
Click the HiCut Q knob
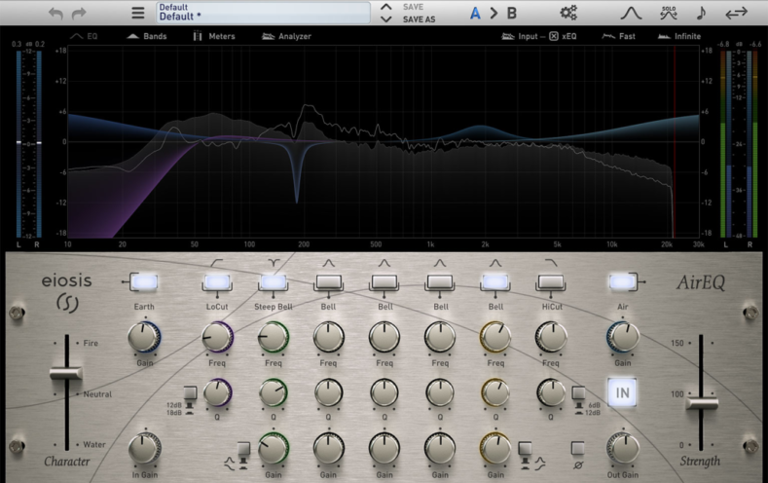(551, 392)
